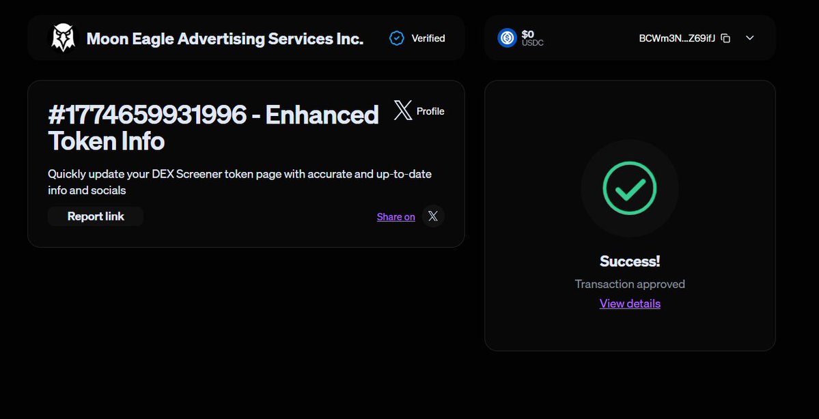Click the Verified label text
819x419 pixels.
click(x=428, y=38)
